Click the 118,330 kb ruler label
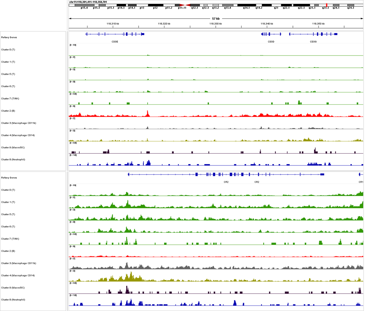 pyautogui.click(x=214, y=24)
